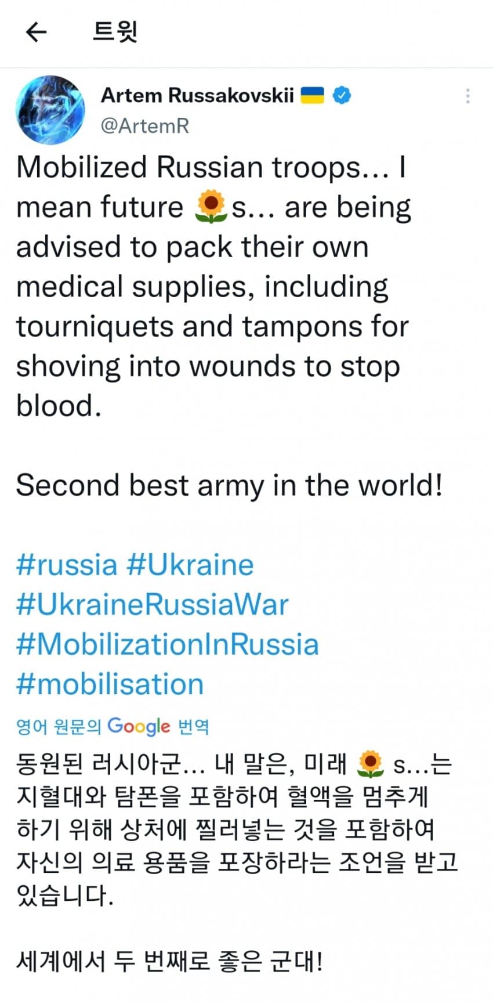Open the #Ukraine hashtag
This screenshot has width=493, height=1003.
(x=190, y=565)
